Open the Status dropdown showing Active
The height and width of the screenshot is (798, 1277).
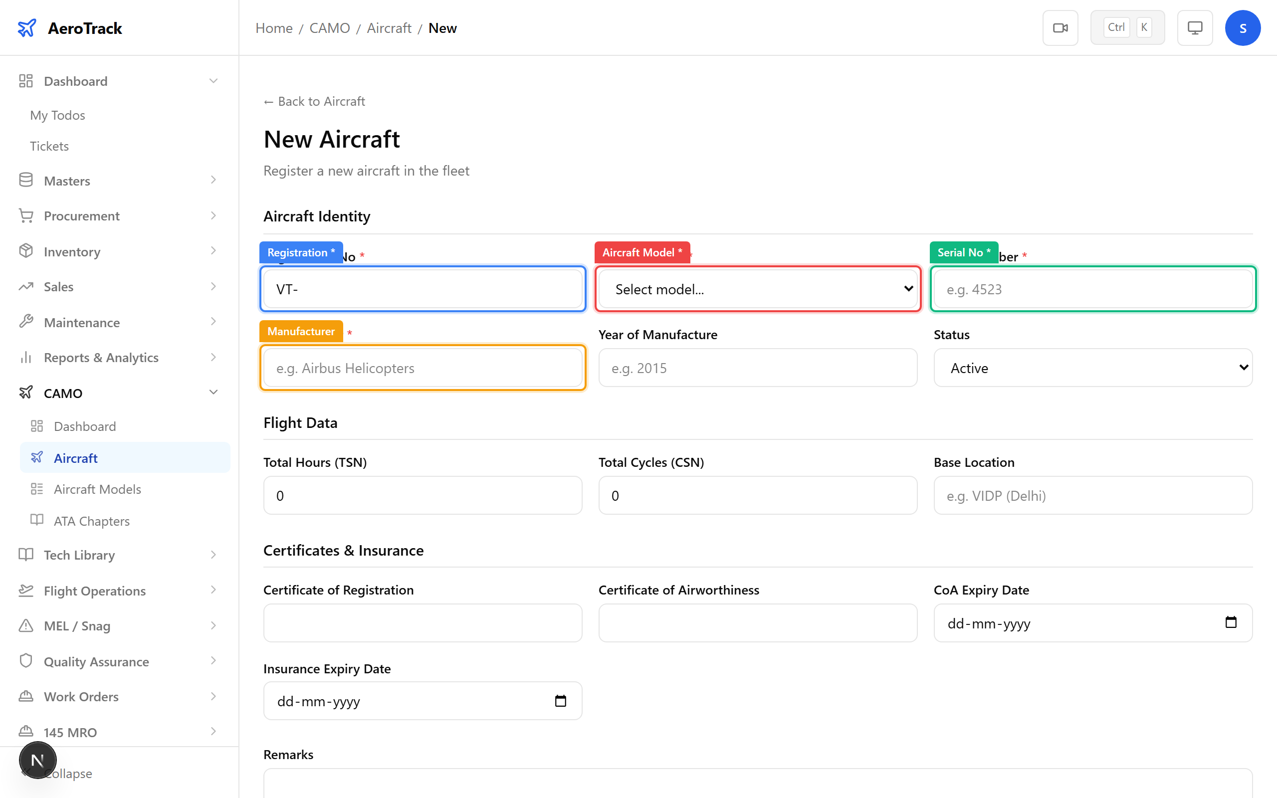point(1092,368)
